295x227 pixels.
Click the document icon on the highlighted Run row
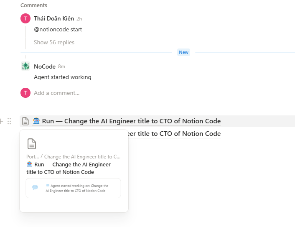pyautogui.click(x=25, y=121)
